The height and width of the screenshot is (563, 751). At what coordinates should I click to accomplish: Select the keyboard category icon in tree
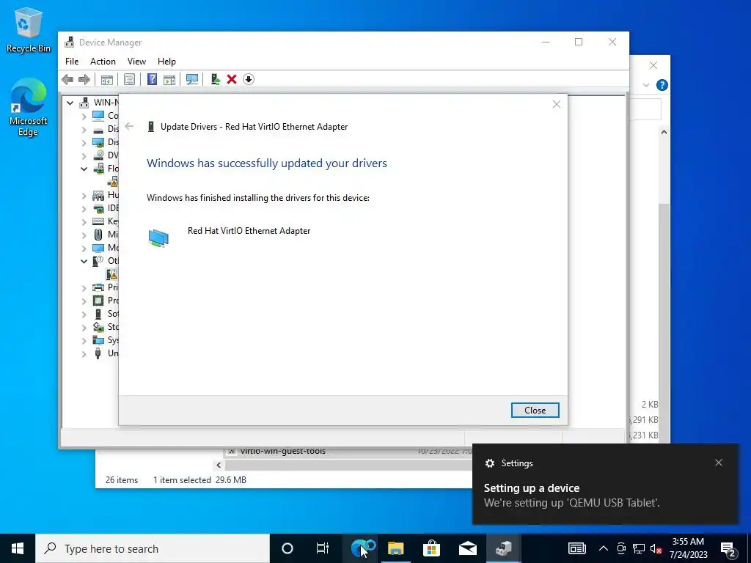point(98,221)
